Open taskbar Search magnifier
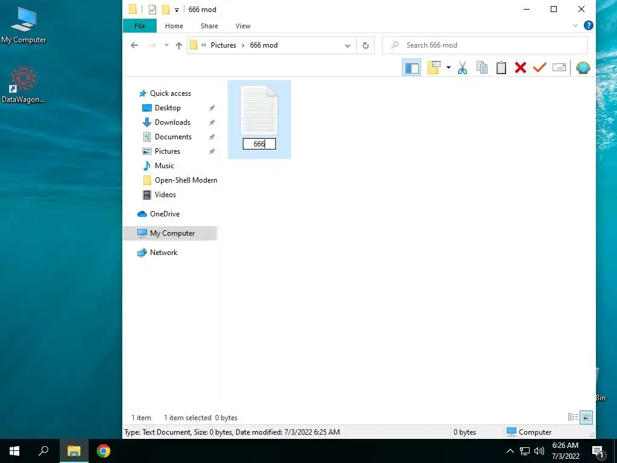617x463 pixels. click(43, 451)
